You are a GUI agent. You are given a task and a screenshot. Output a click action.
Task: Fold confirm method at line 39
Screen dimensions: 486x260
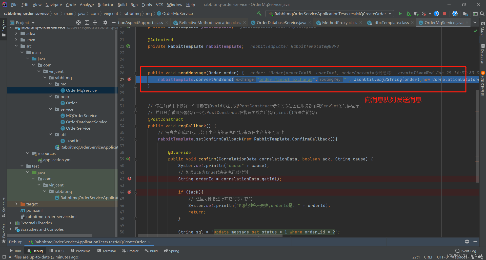point(136,159)
